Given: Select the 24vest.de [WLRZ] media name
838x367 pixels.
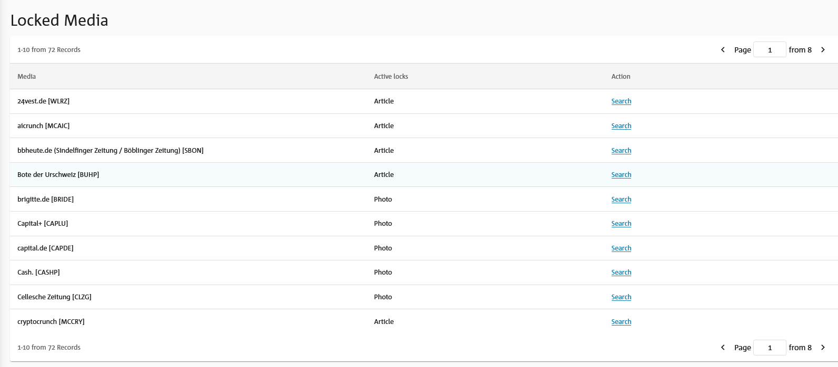Looking at the screenshot, I should pyautogui.click(x=43, y=101).
